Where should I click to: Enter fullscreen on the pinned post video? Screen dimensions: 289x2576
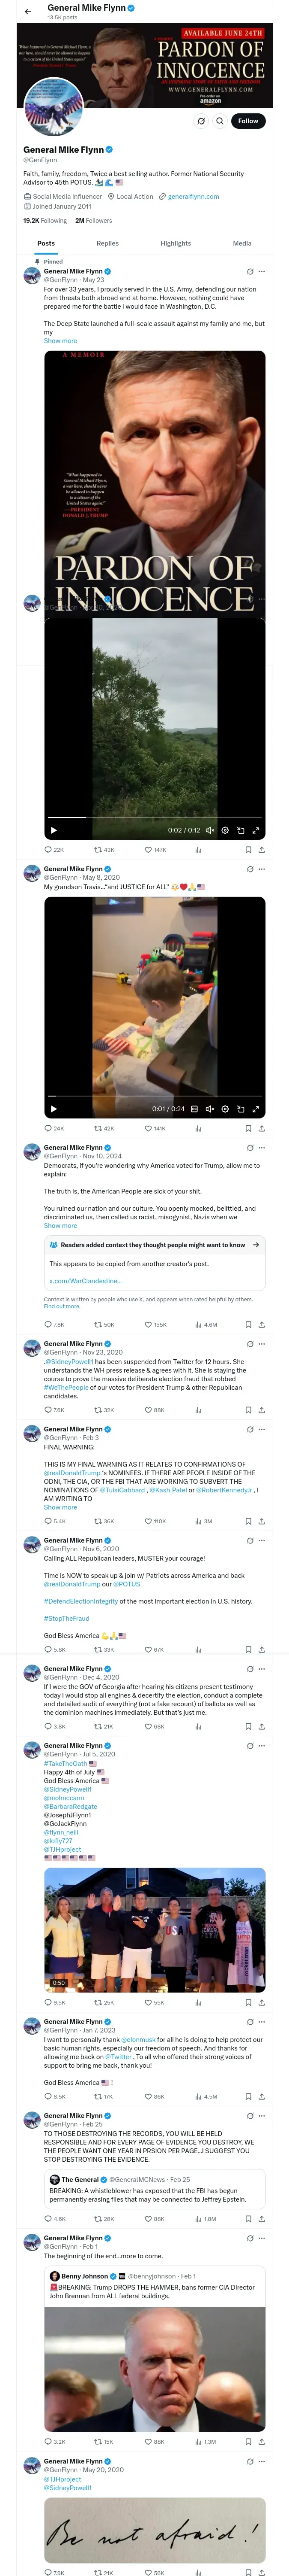click(256, 830)
